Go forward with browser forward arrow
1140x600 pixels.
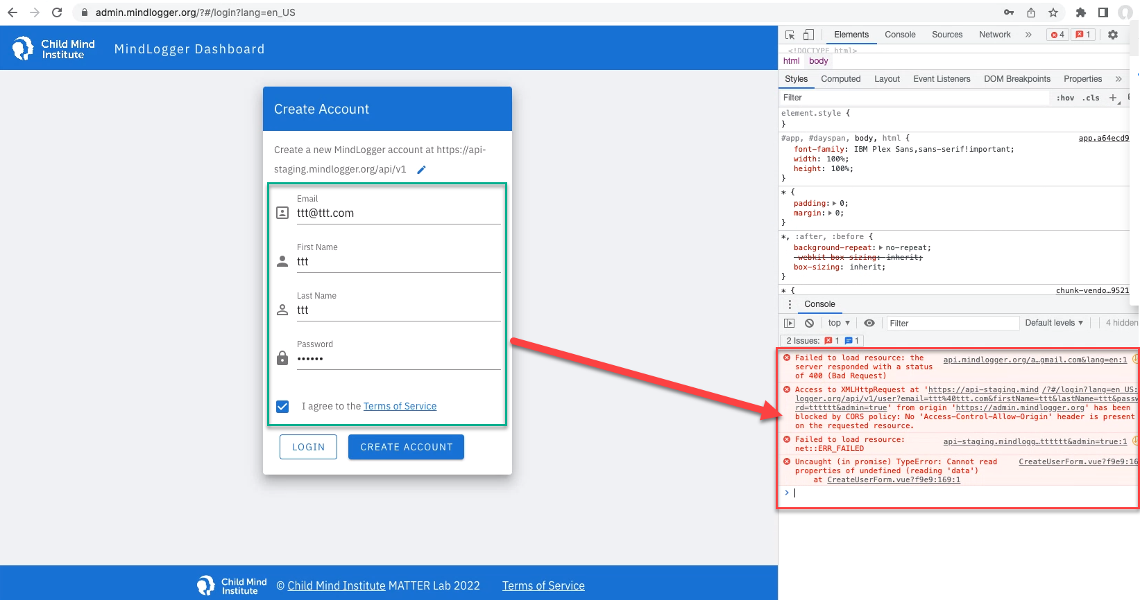point(35,12)
